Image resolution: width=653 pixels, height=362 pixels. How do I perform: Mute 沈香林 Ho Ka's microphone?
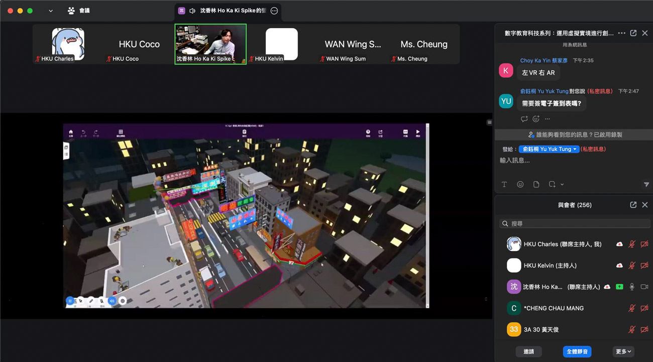coord(632,287)
